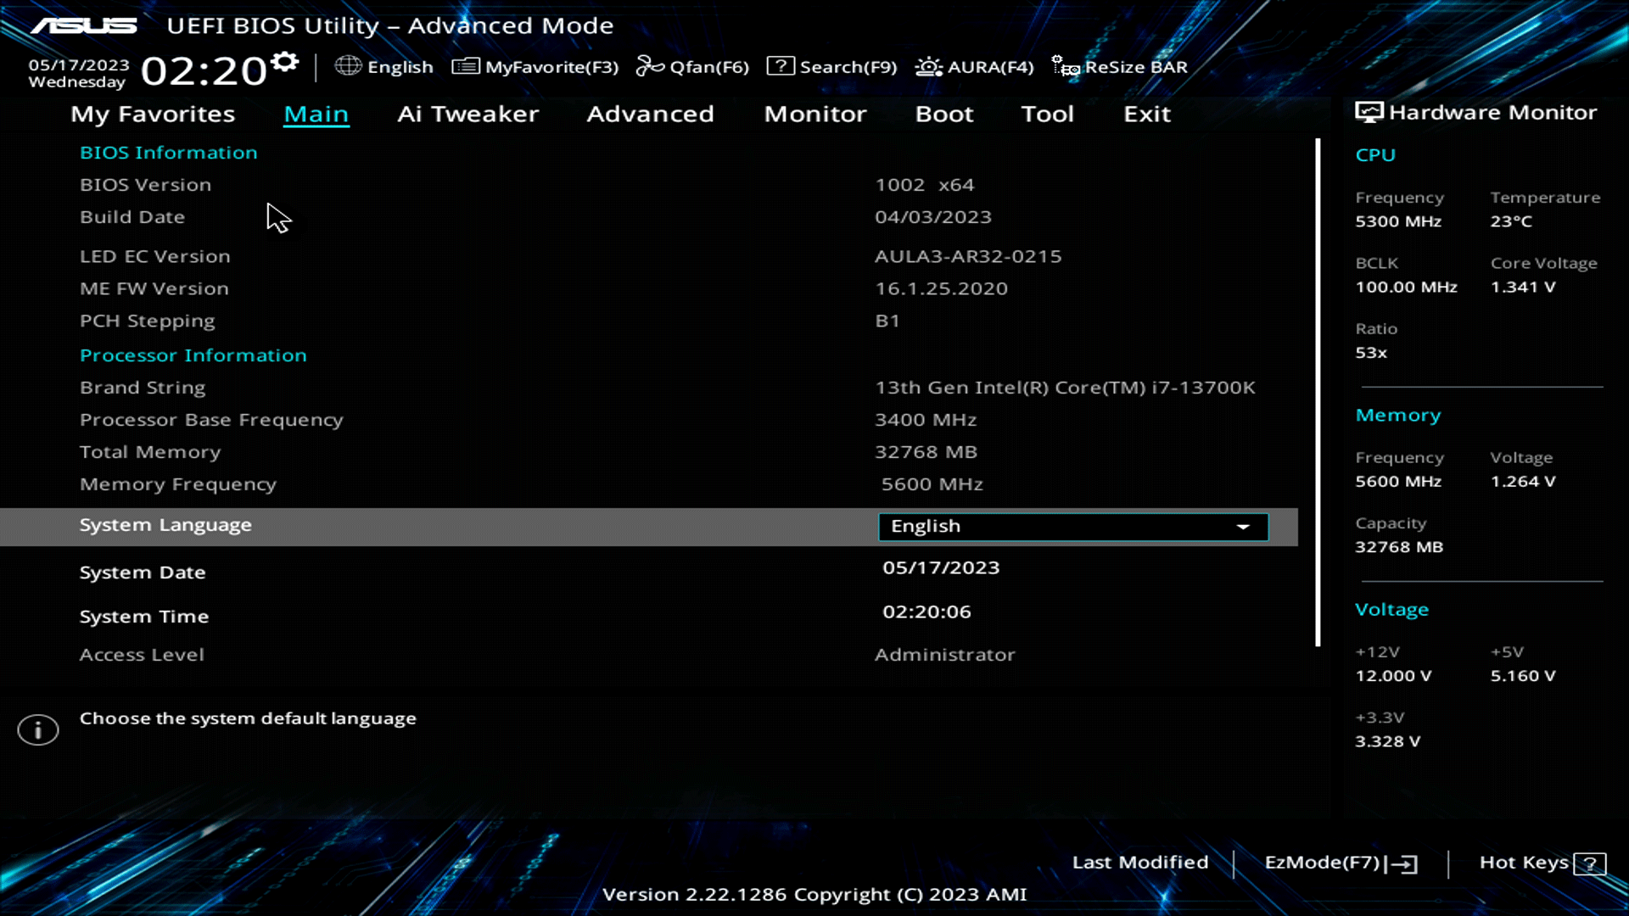Image resolution: width=1629 pixels, height=916 pixels.
Task: Switch to the Ai Tweaker tab
Action: tap(468, 114)
